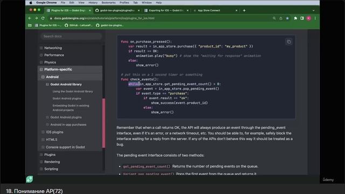The height and width of the screenshot is (194, 345).
Task: Collapse Godot Android library node
Action: [47, 85]
